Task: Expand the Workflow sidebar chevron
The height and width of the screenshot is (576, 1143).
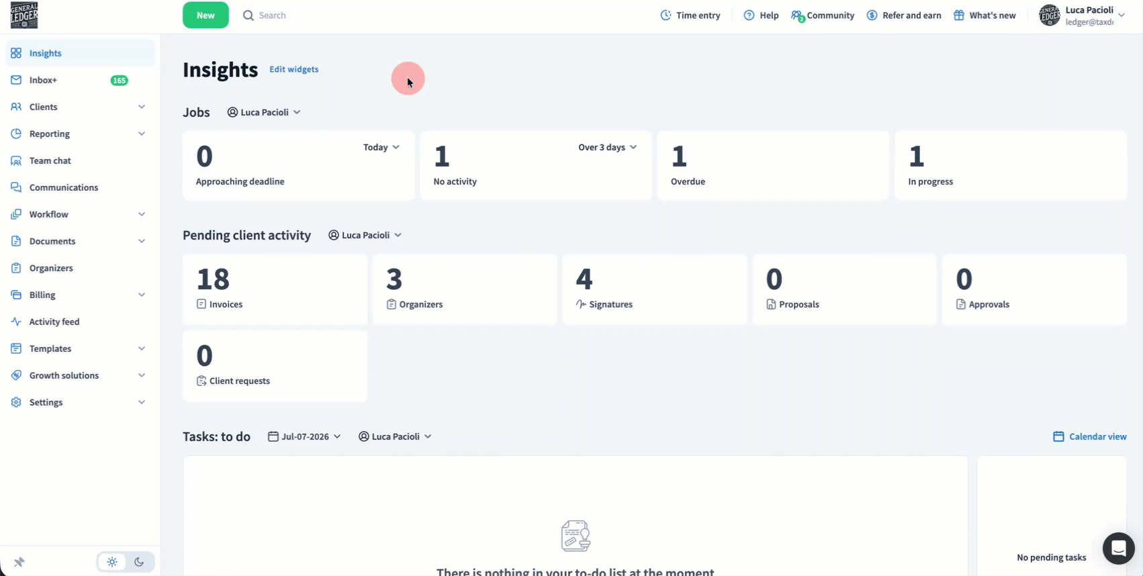Action: (142, 214)
